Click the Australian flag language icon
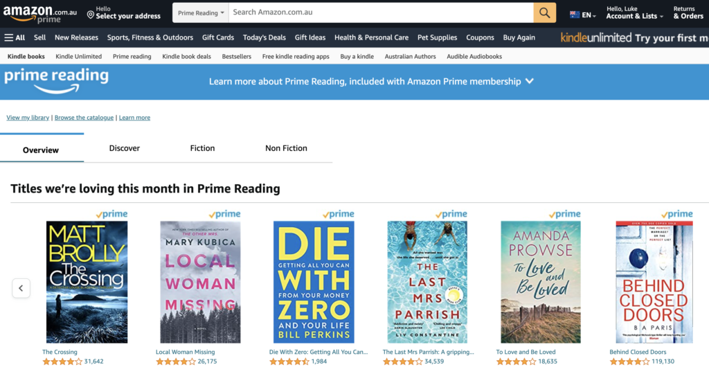709x376 pixels. (575, 15)
